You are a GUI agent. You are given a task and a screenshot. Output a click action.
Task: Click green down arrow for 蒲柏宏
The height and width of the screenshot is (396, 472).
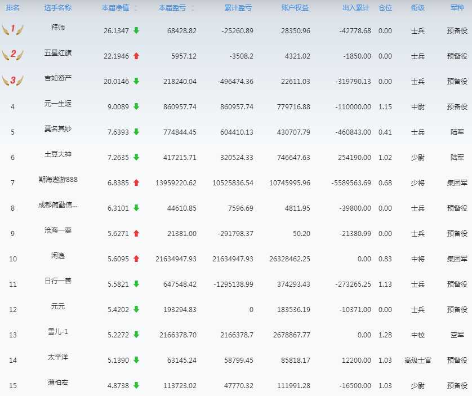tap(136, 385)
